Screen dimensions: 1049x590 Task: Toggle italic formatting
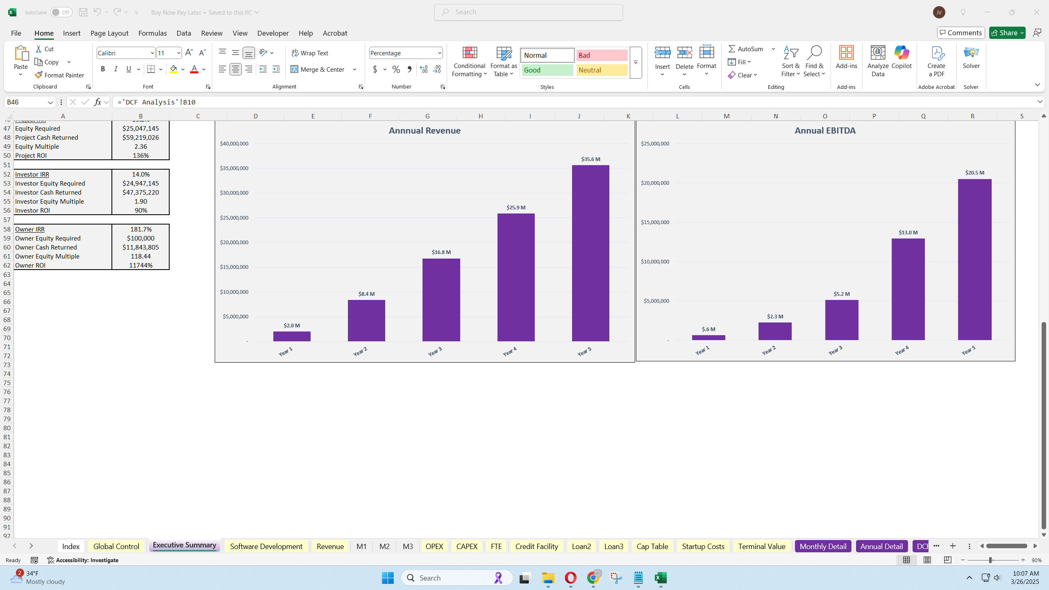(x=116, y=69)
